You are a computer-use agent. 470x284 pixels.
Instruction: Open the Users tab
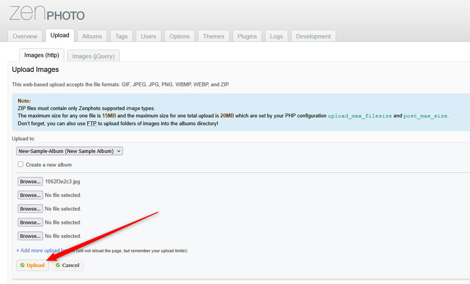coord(149,36)
